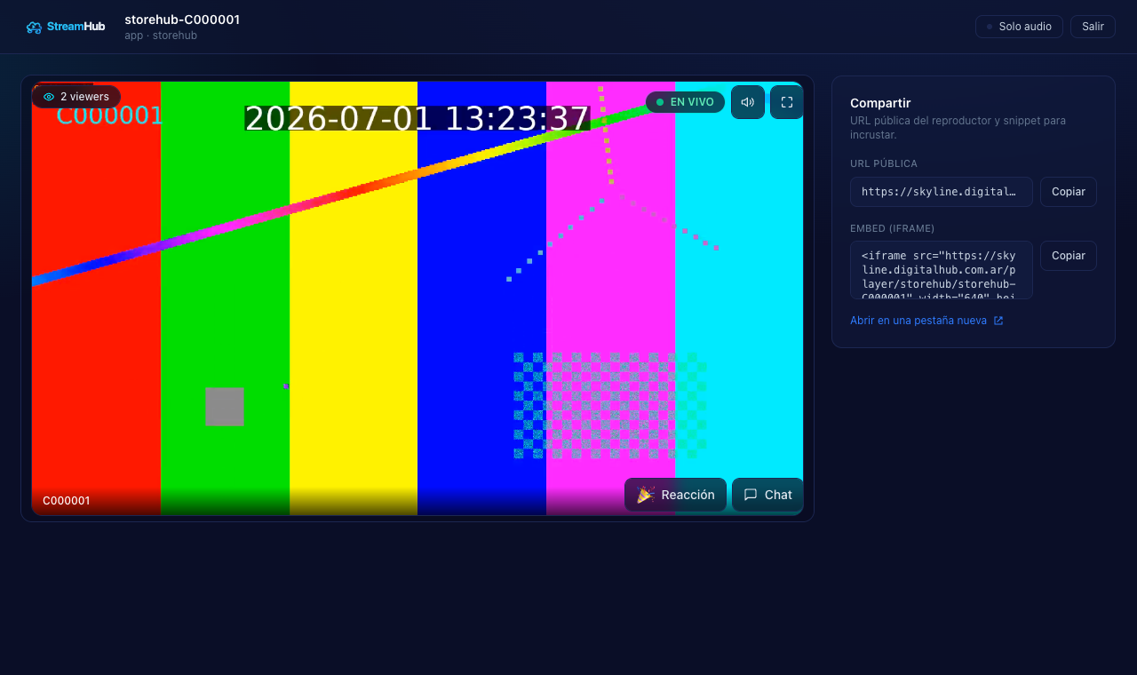Click the EN VIVO live badge
1137x675 pixels.
[x=685, y=102]
